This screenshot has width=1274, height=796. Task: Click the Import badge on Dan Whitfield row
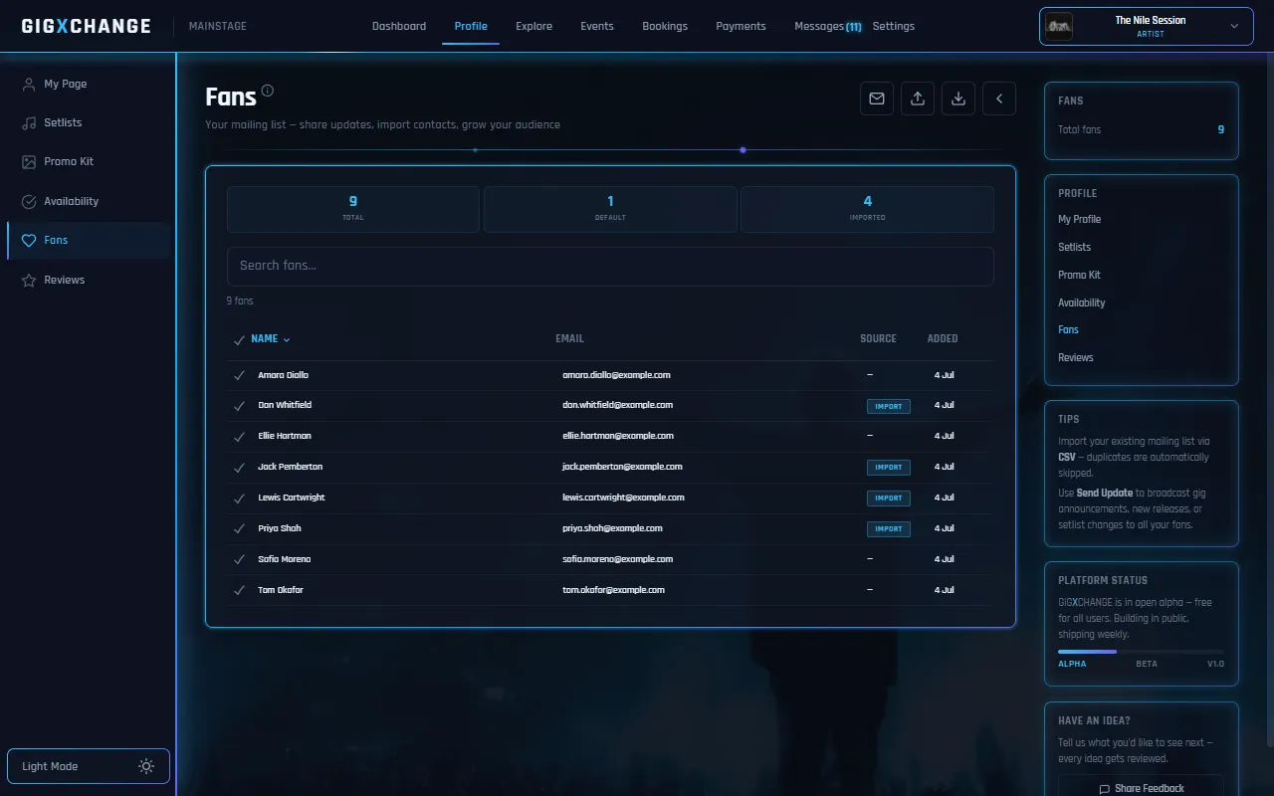[x=888, y=406]
